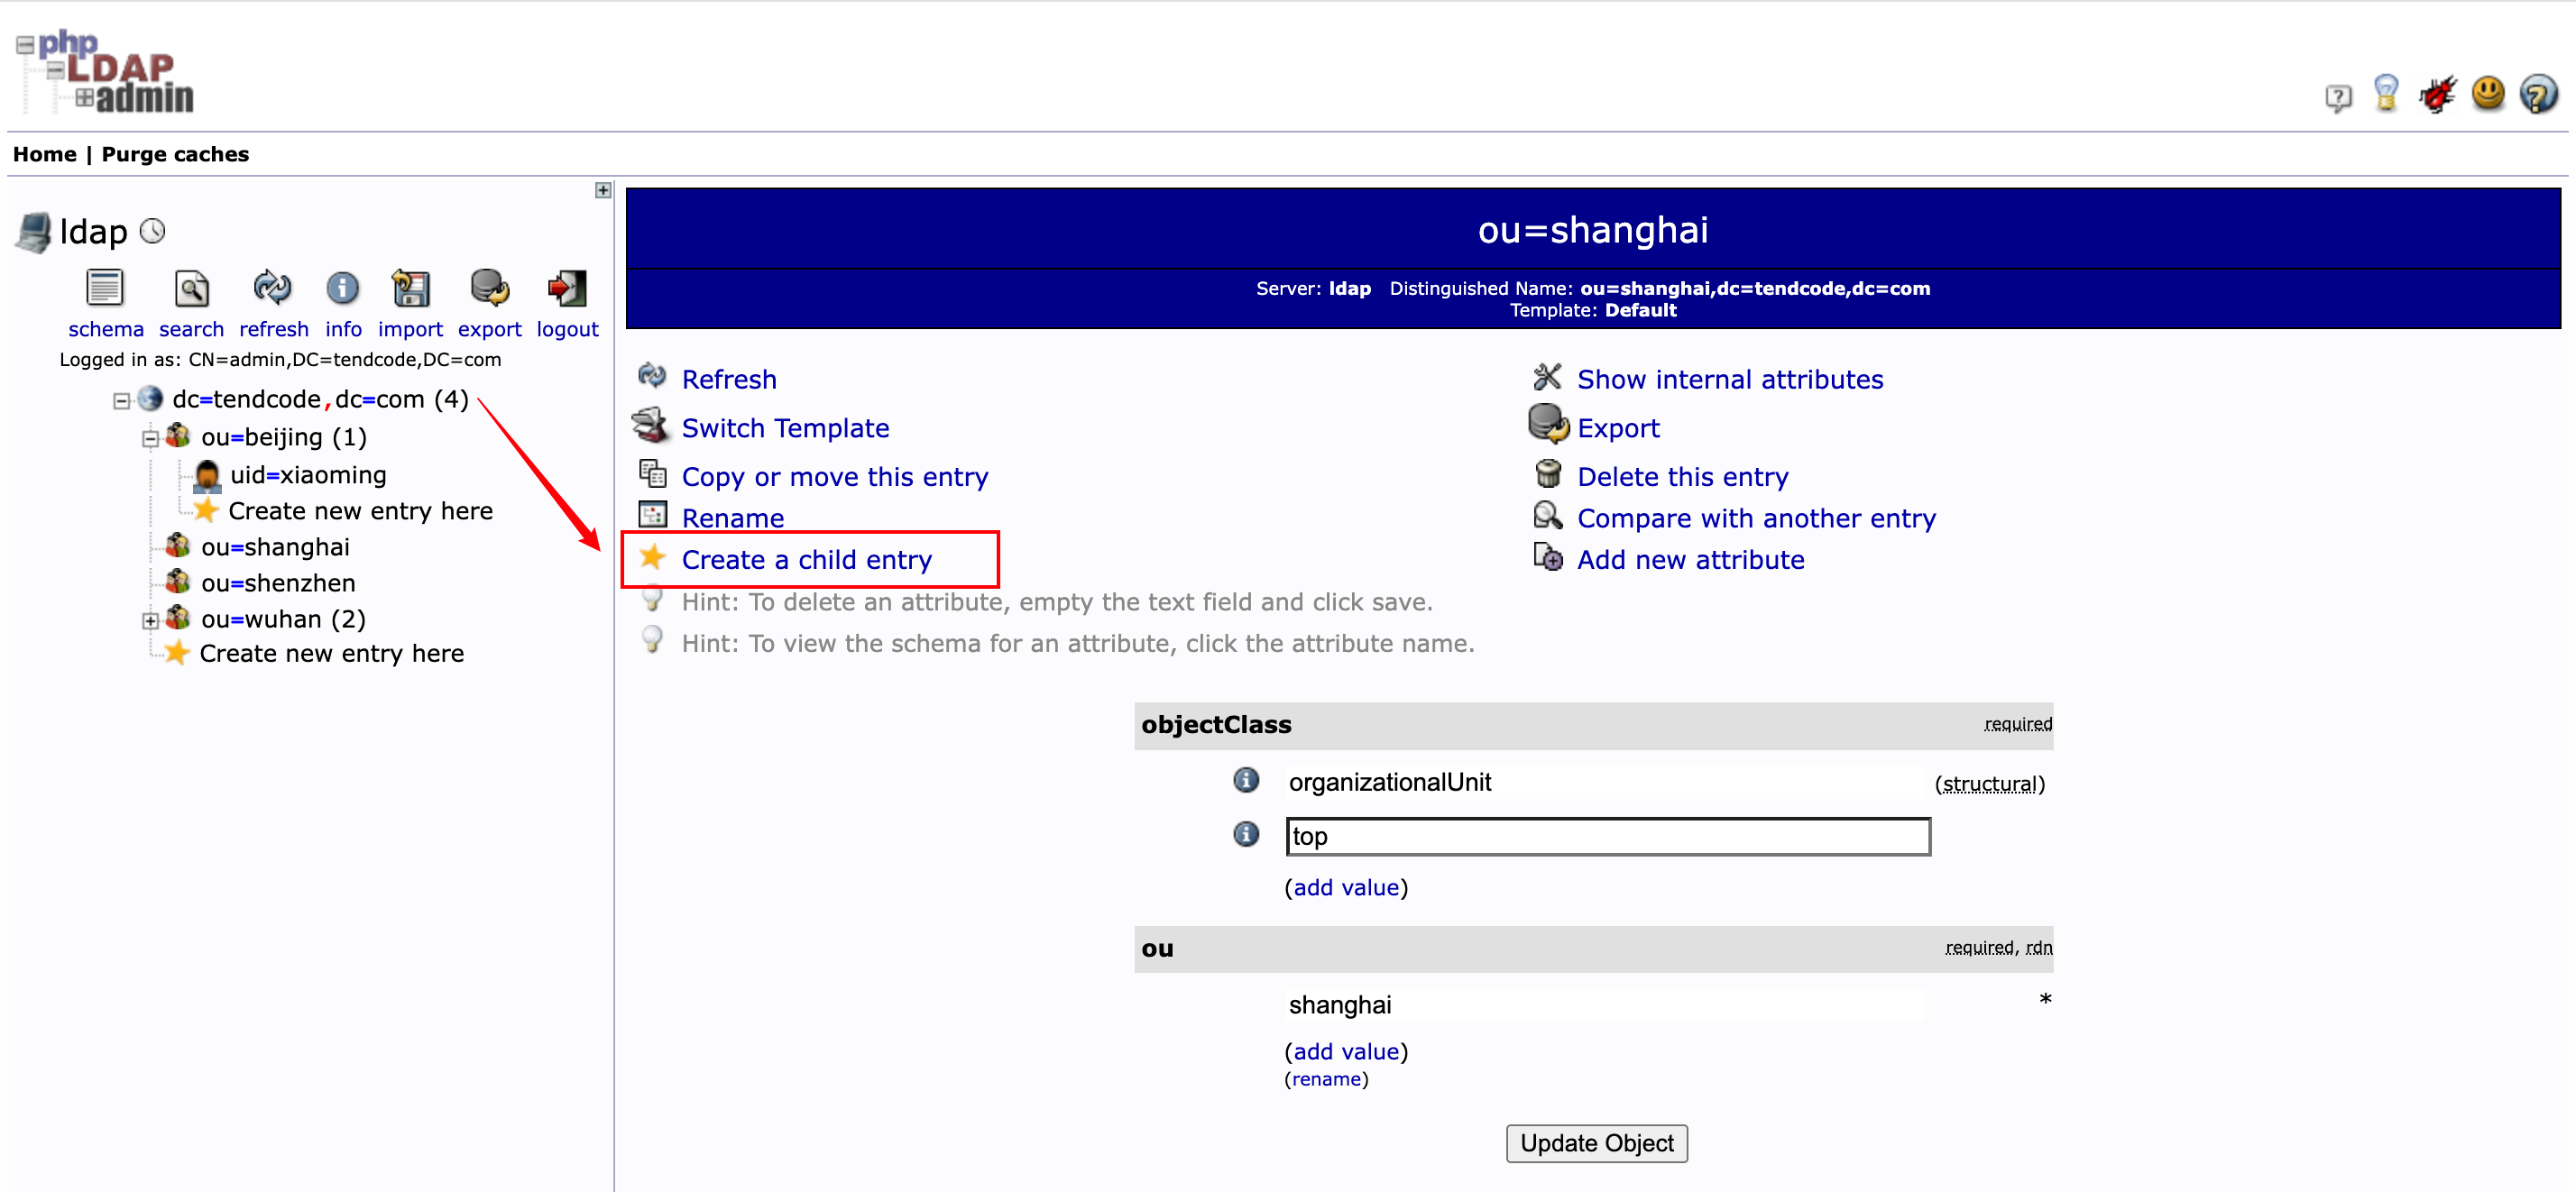Click the star icon for Create a child entry
The width and height of the screenshot is (2576, 1192).
[x=653, y=556]
